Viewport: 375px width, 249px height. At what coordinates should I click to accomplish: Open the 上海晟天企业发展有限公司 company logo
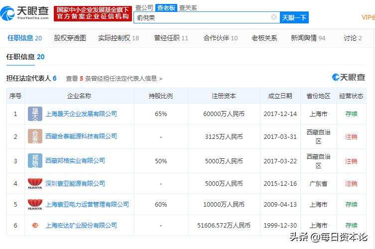click(35, 114)
